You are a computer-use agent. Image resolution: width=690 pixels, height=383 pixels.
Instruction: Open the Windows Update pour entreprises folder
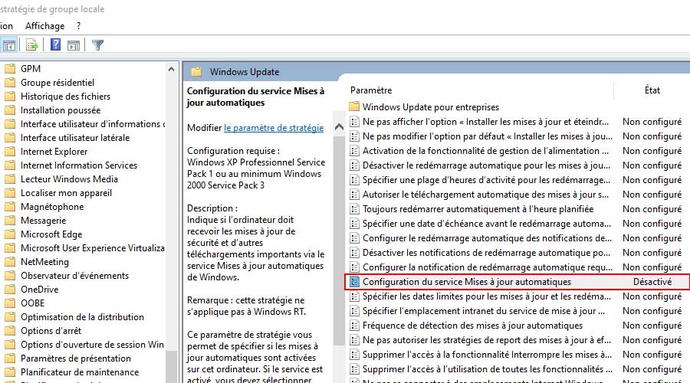[x=430, y=107]
